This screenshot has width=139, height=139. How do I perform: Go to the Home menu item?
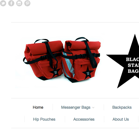coord(38,107)
